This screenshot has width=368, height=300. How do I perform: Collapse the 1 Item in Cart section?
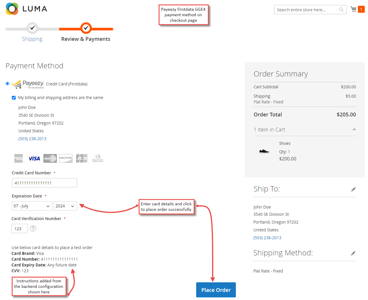[354, 130]
